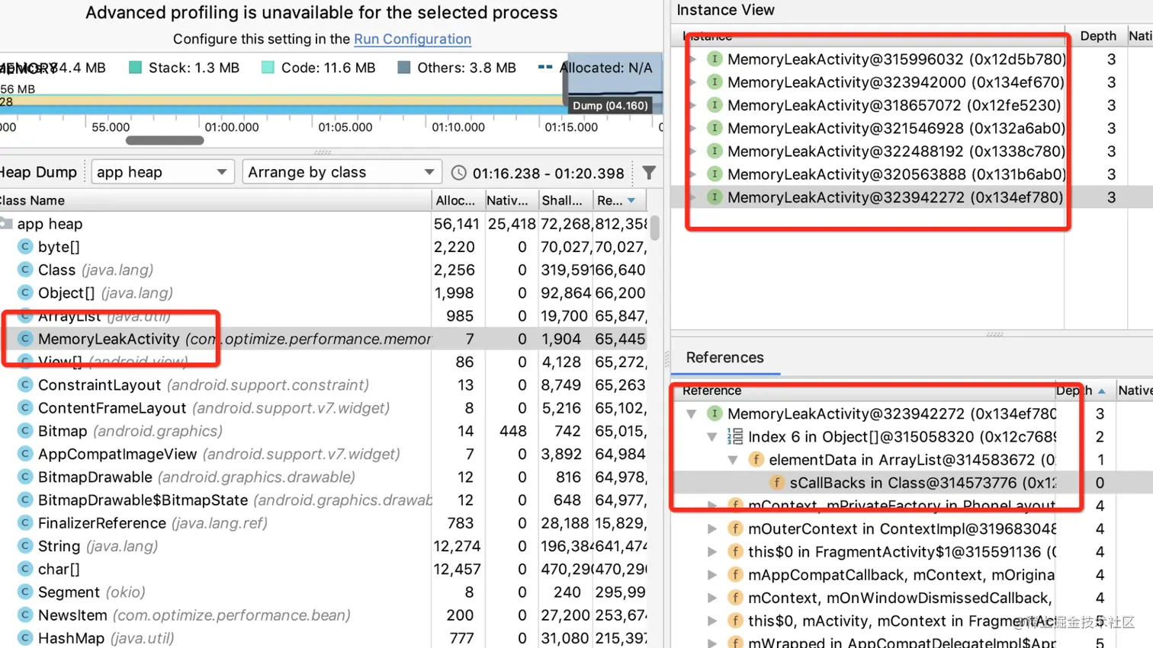Click the NewsItem class icon
Viewport: 1153px width, 648px height.
(x=25, y=614)
